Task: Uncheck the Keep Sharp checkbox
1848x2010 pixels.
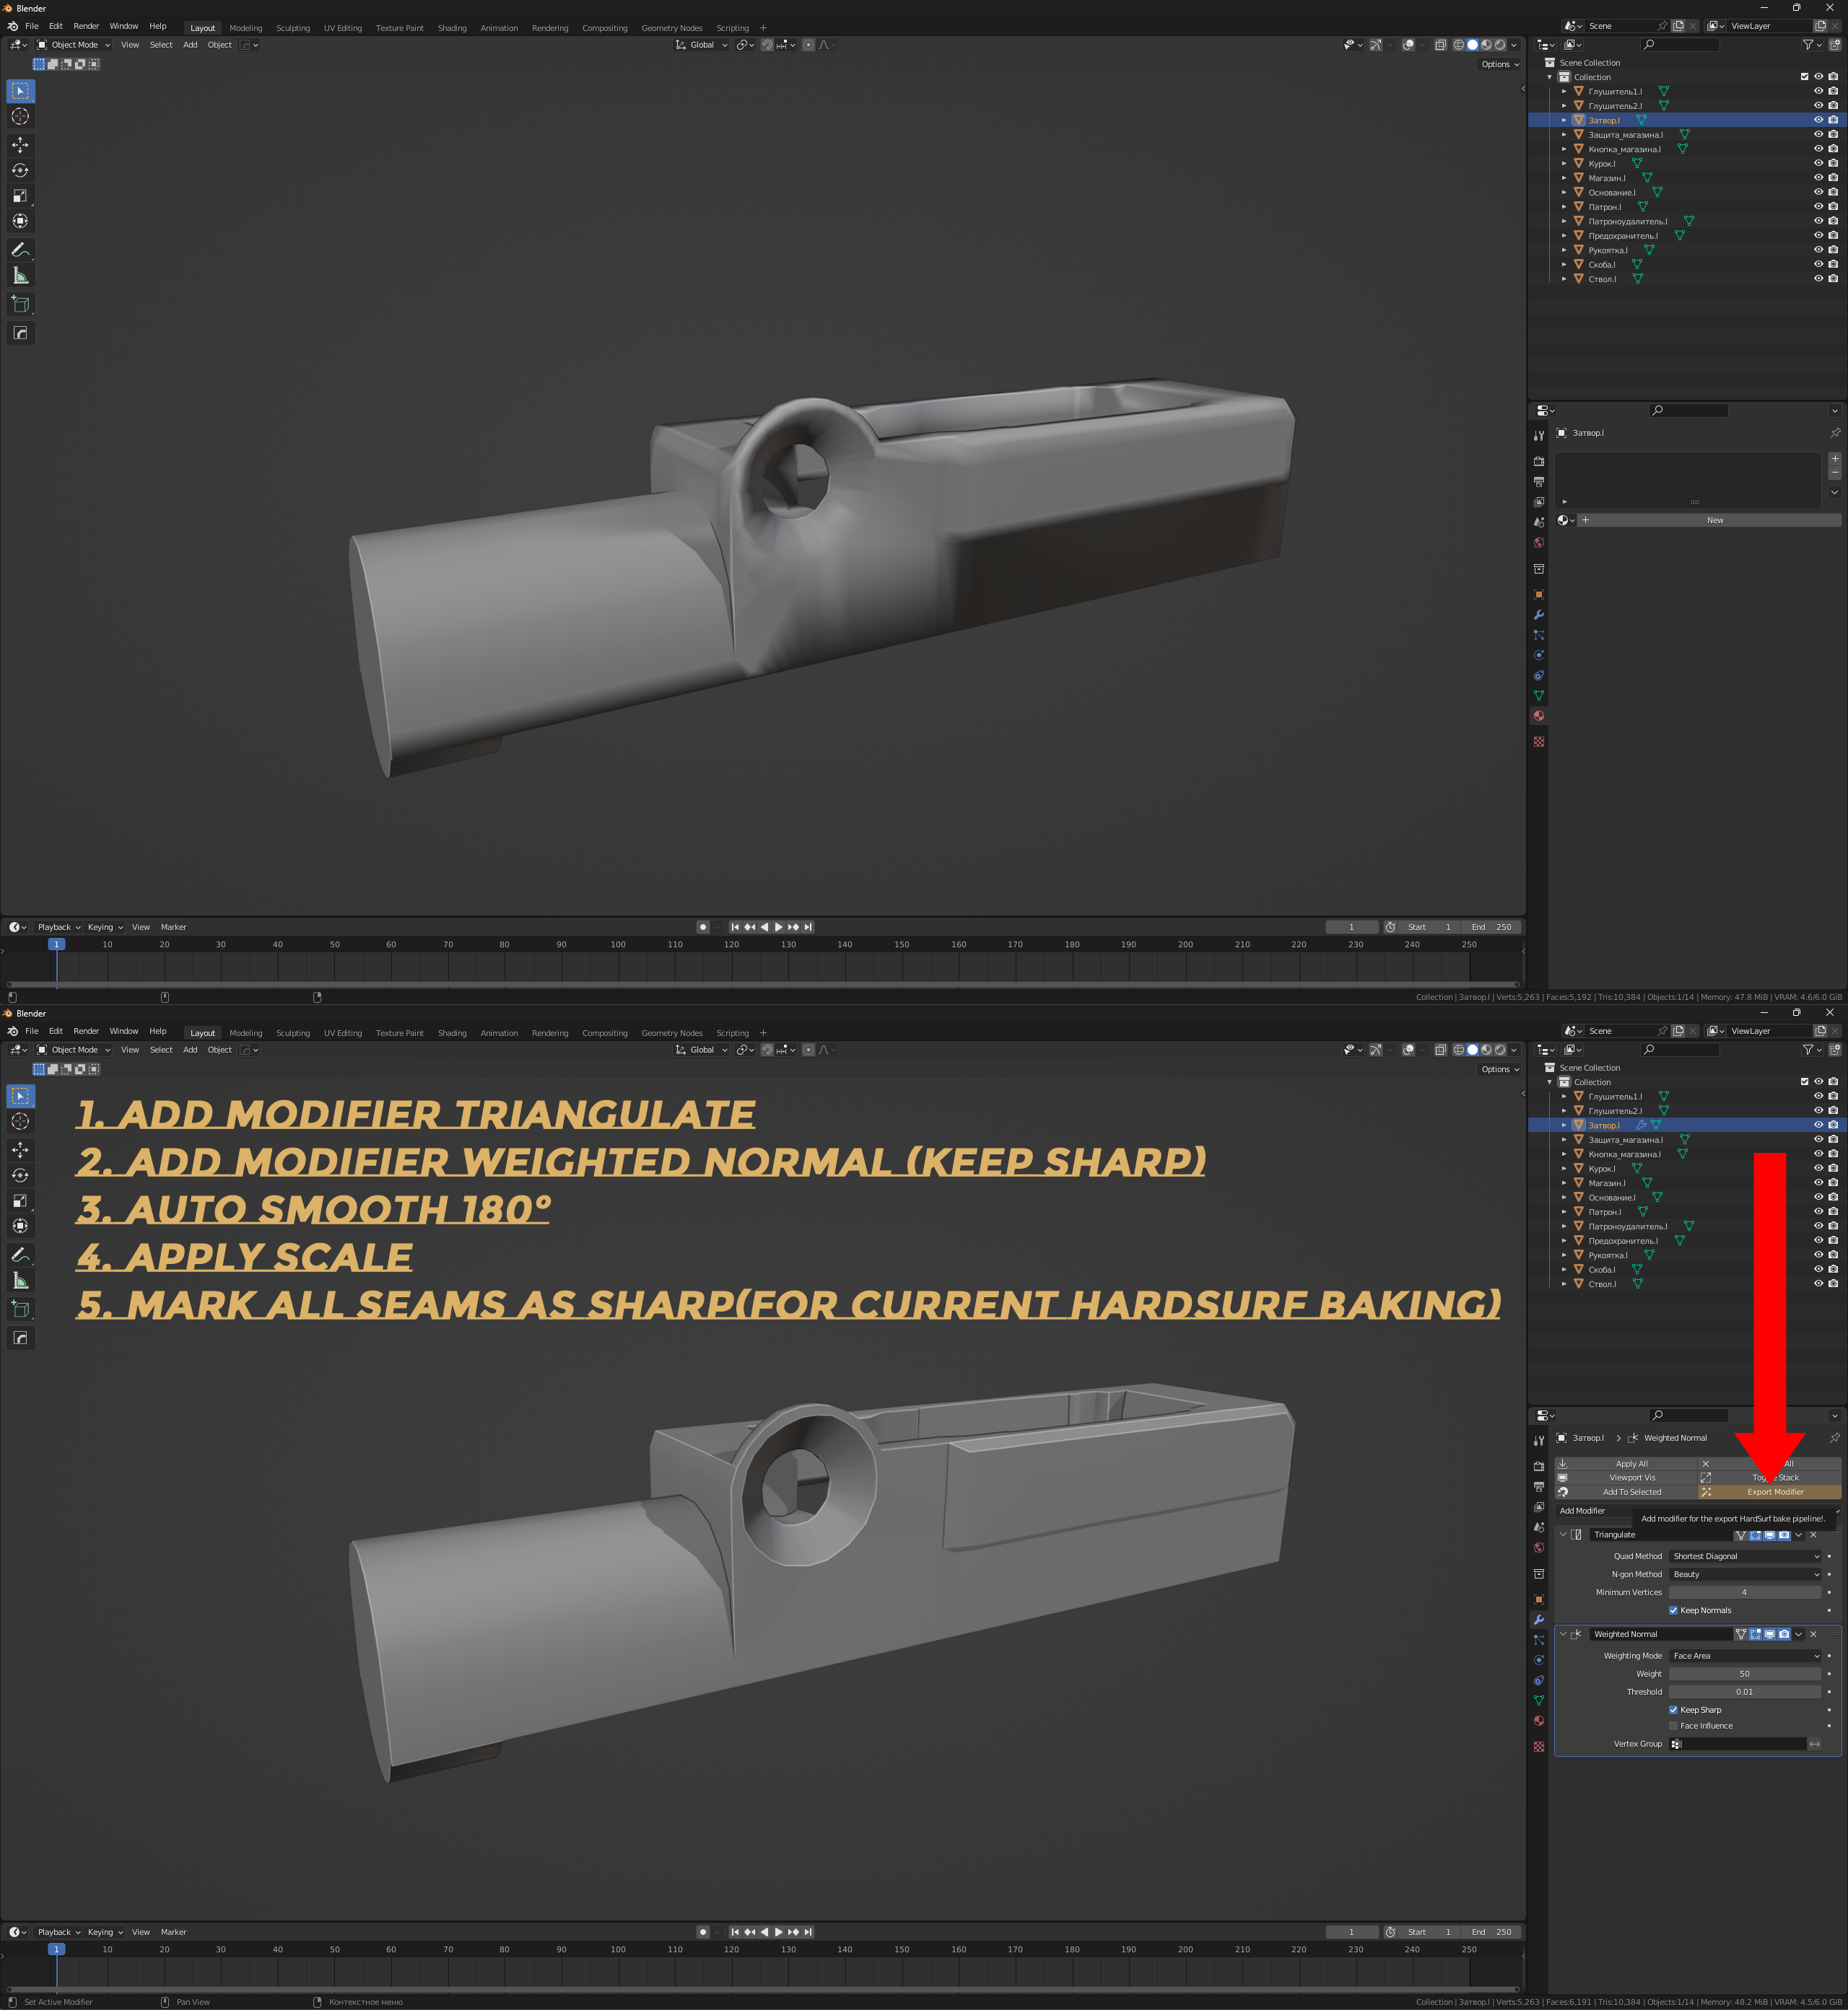Action: [1673, 1710]
